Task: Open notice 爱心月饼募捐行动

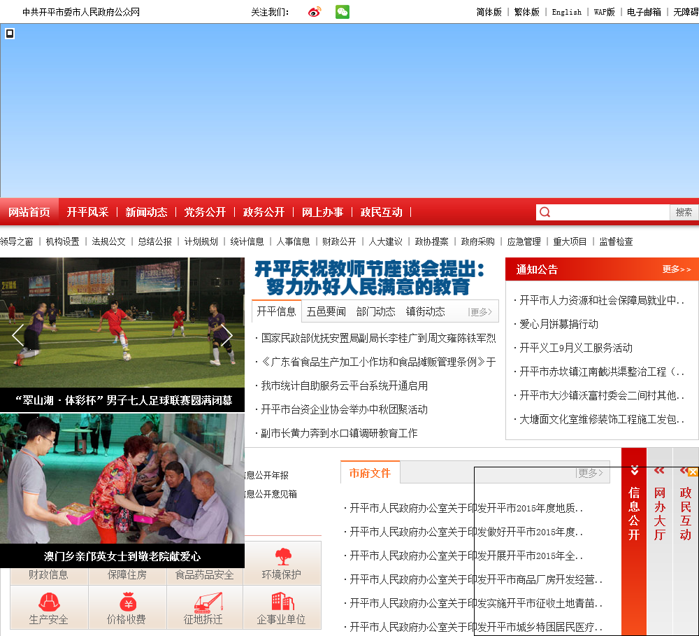Action: coord(559,324)
